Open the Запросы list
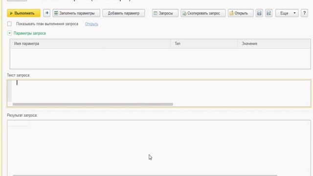Screen dimensions: 313x176 tap(165, 13)
